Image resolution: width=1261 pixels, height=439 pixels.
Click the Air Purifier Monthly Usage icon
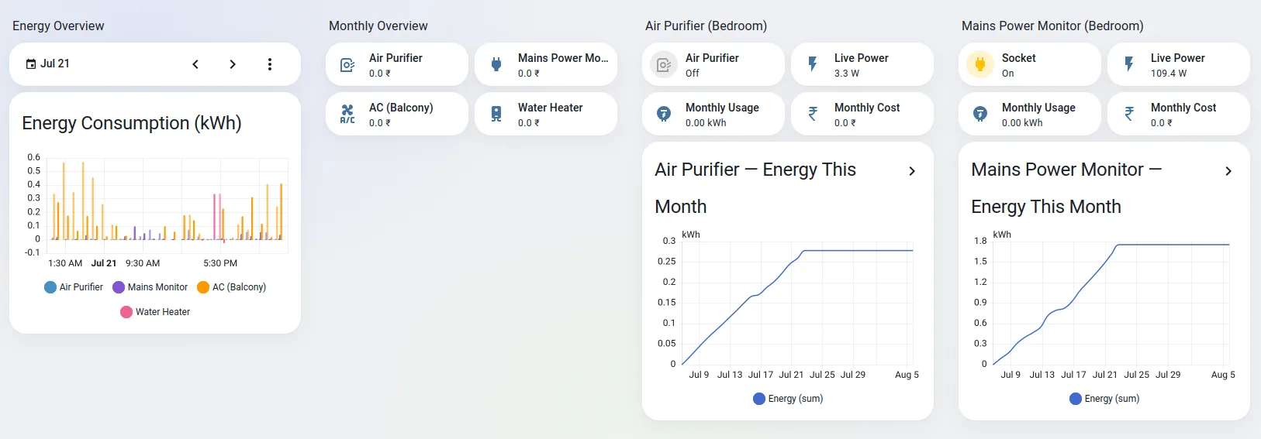pyautogui.click(x=664, y=114)
